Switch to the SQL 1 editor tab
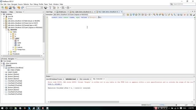Viewport: 196px width, 110px height. tap(82, 12)
